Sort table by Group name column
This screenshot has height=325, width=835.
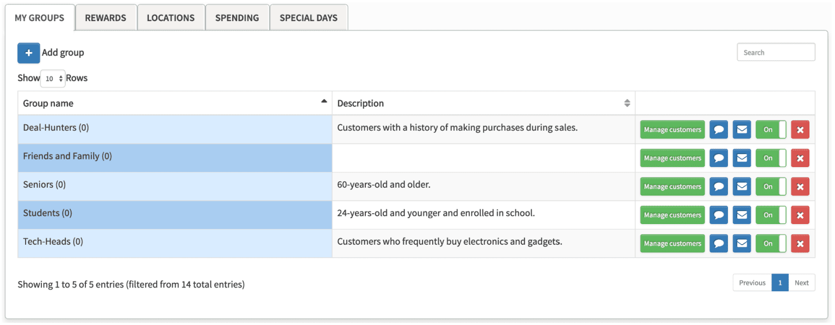point(174,103)
